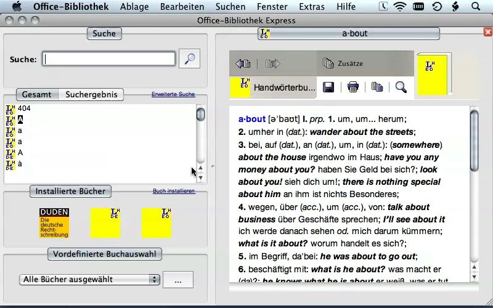Open the DUDEN Rechtschreibung book icon

[x=54, y=223]
